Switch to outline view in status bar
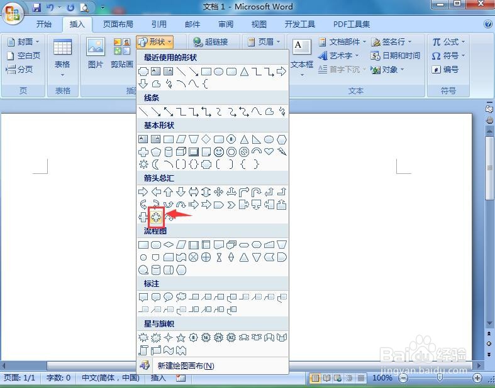The width and height of the screenshot is (495, 388). click(349, 378)
